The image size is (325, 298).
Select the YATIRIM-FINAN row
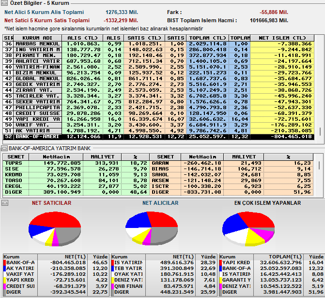click(158, 67)
